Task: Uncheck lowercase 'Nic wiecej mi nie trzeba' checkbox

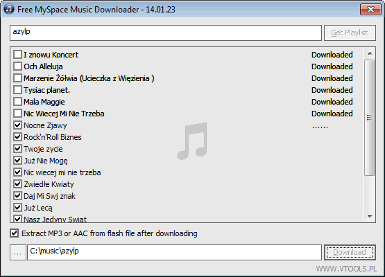Action: [x=17, y=172]
